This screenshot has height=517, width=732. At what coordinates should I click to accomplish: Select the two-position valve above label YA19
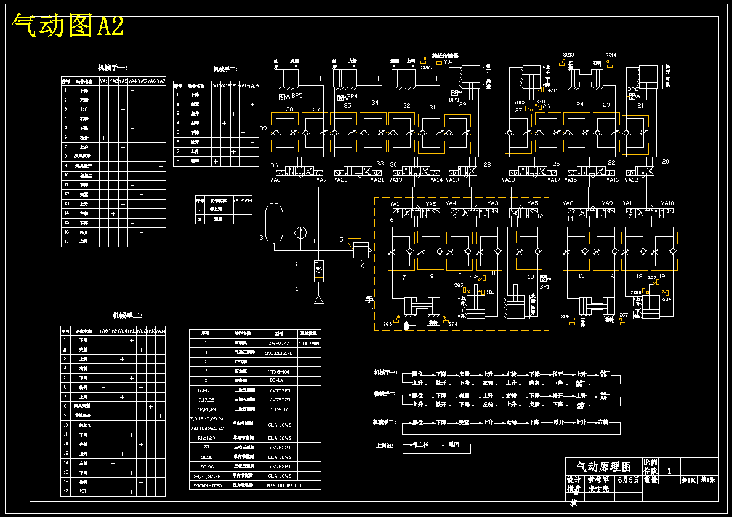tap(462, 171)
